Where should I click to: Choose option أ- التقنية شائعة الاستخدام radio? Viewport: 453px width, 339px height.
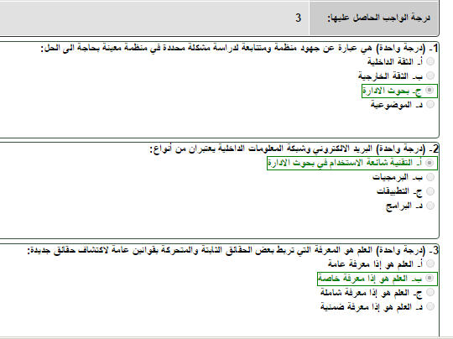click(430, 163)
